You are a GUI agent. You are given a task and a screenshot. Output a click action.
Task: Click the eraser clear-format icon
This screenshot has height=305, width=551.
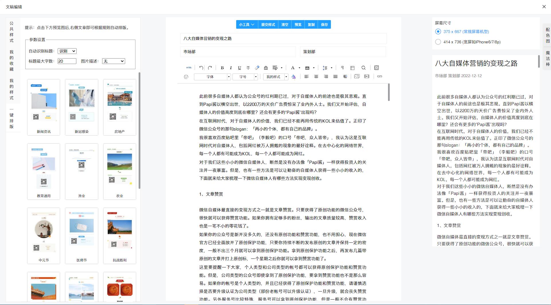257,68
